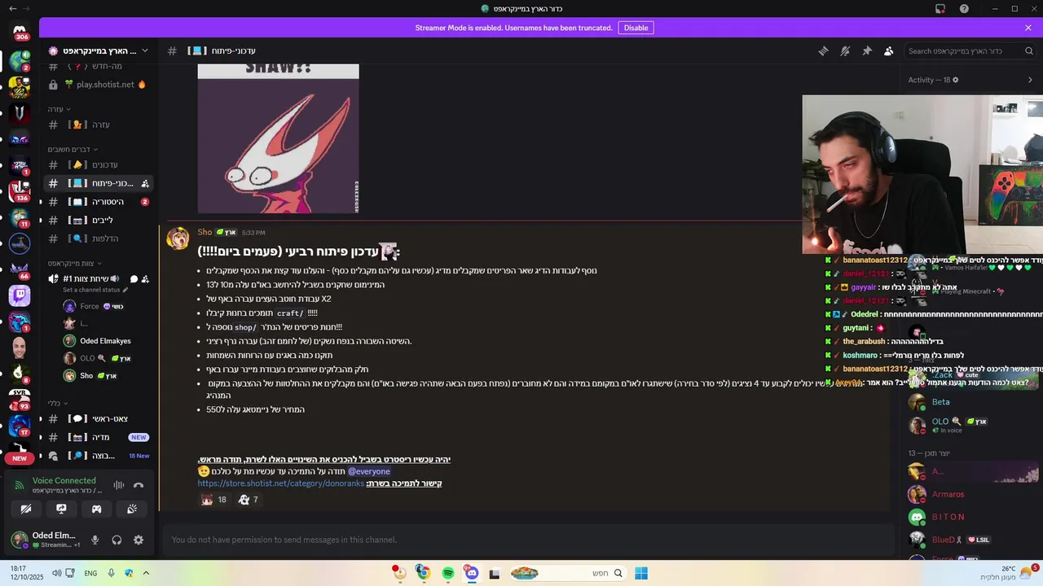Invite to שיחת צוות voice channel
The width and height of the screenshot is (1043, 586).
(x=145, y=278)
